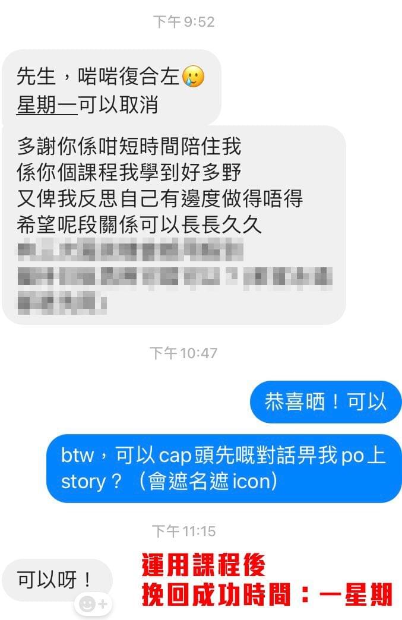
Task: Tap the long 多謝你 thank-you message bubble
Action: (x=174, y=225)
